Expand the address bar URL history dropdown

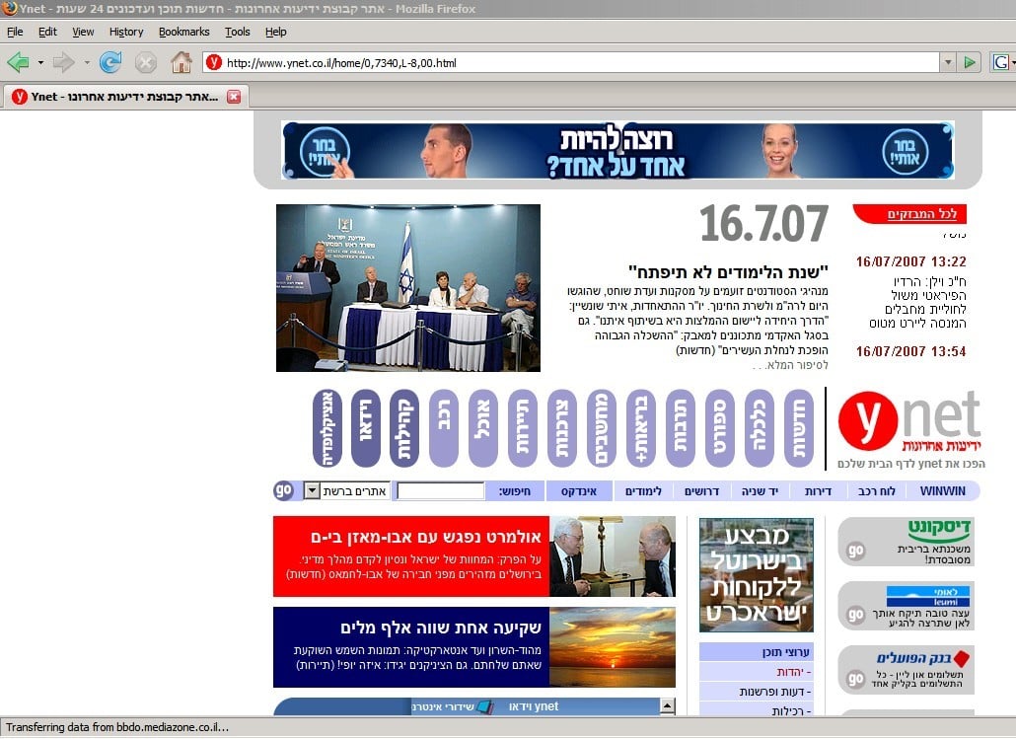(948, 63)
